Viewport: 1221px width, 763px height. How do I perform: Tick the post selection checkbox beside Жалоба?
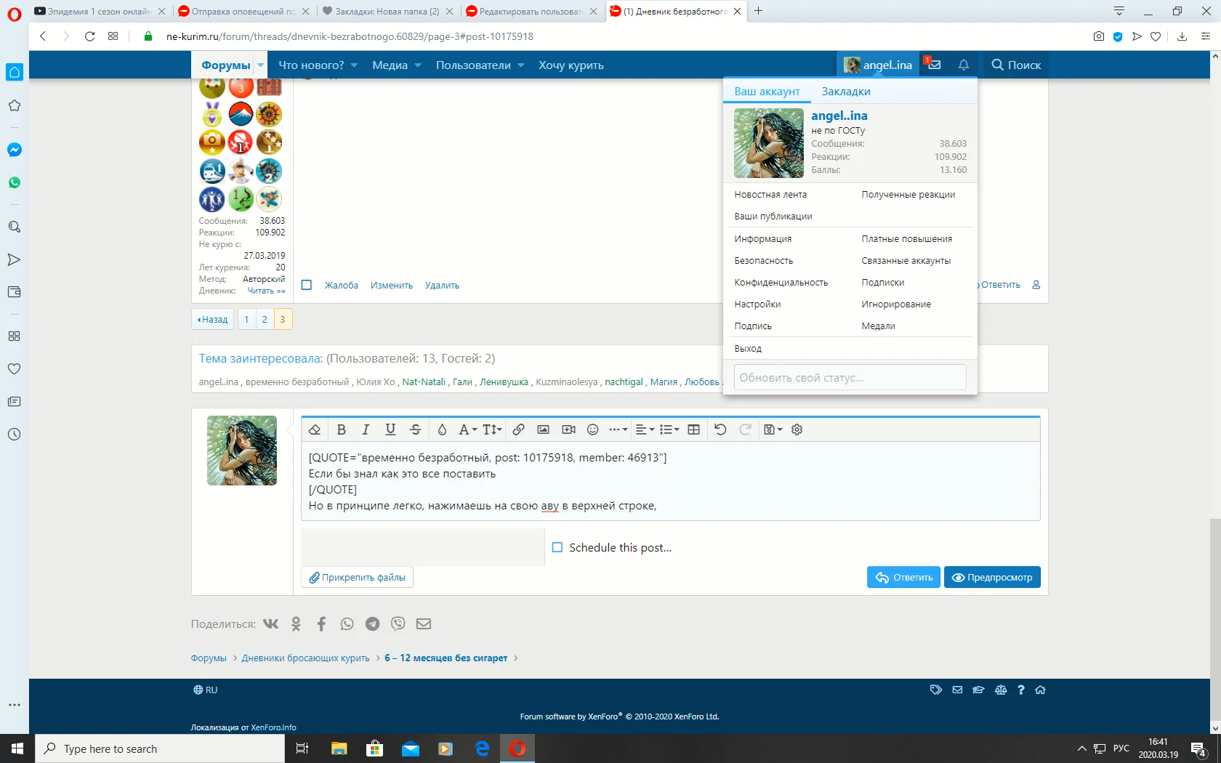tap(307, 285)
